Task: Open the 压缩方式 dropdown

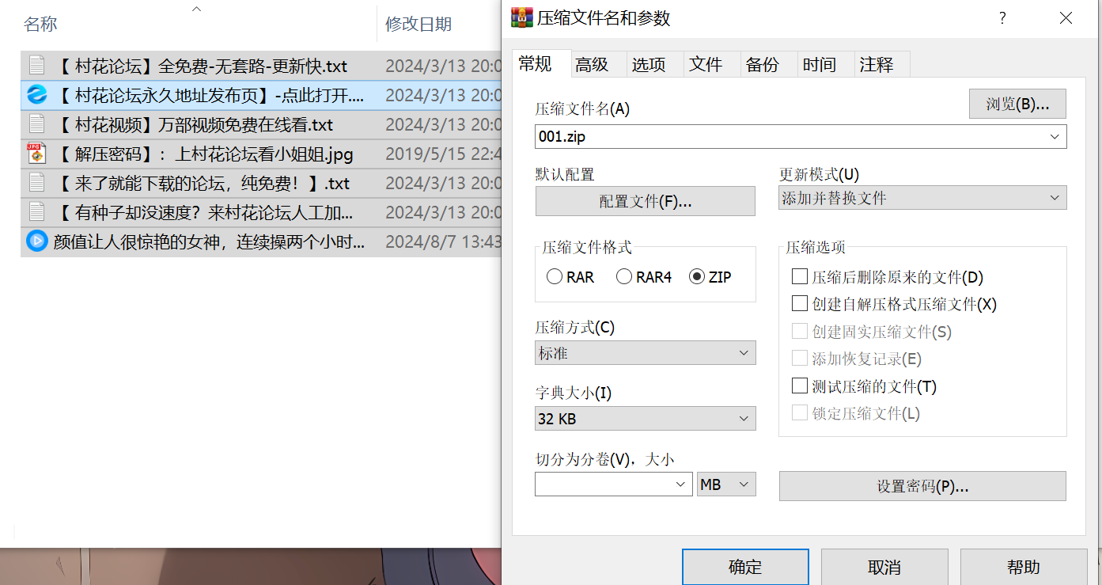Action: 646,353
